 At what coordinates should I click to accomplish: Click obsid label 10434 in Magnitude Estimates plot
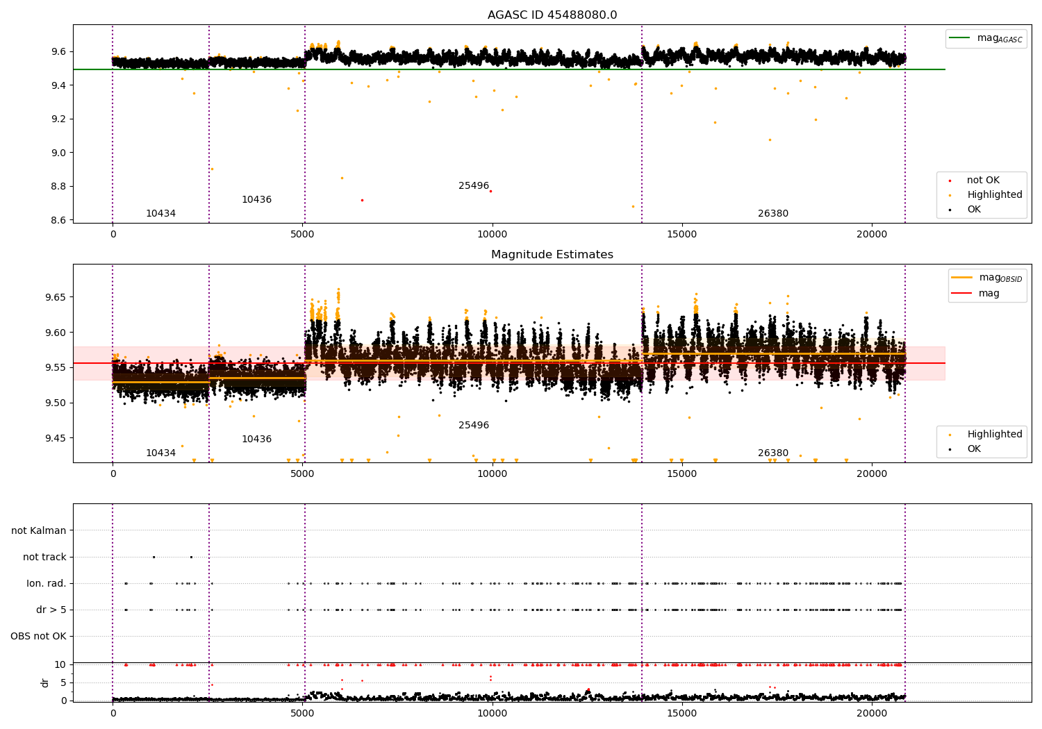click(160, 453)
